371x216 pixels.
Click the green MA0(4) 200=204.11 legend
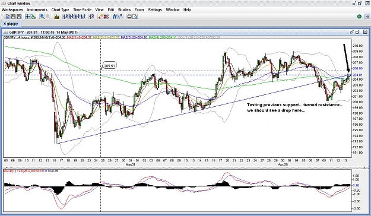coord(163,37)
